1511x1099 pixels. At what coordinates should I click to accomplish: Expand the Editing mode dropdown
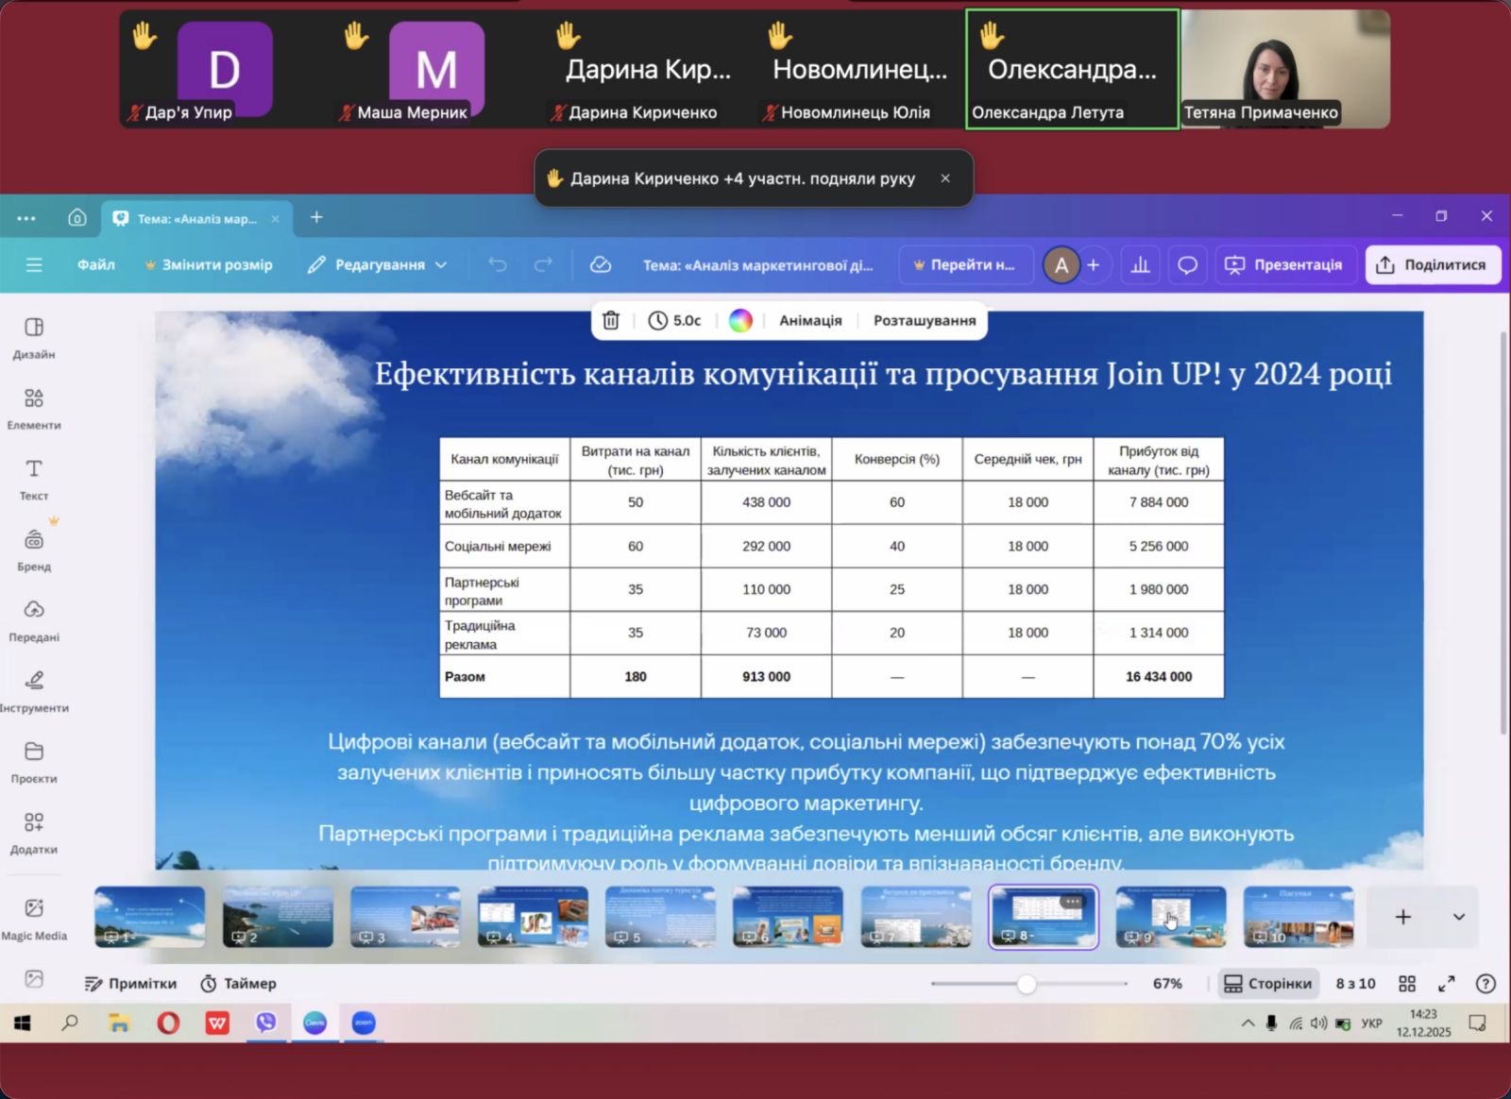pyautogui.click(x=378, y=265)
